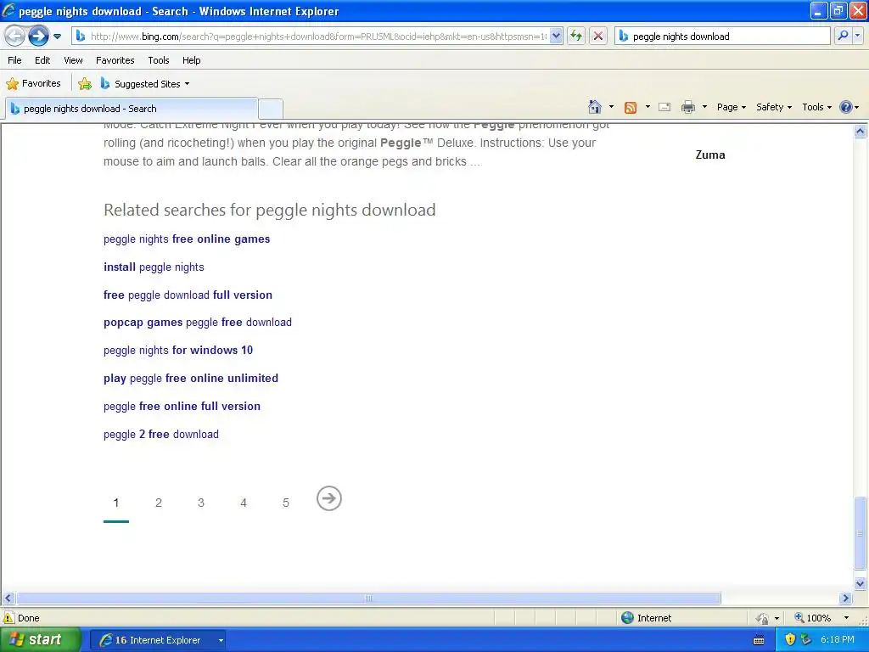
Task: Open 'install peggle nights' related search
Action: tap(154, 267)
